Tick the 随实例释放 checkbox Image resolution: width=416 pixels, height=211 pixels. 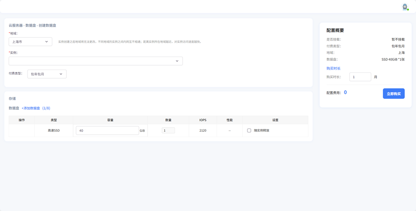tap(249, 130)
